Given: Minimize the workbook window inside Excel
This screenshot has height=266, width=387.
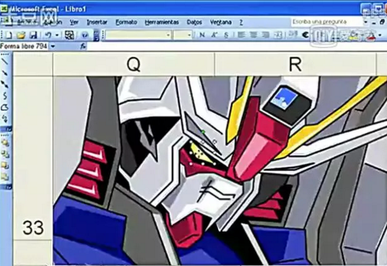Looking at the screenshot, I should tap(374, 22).
